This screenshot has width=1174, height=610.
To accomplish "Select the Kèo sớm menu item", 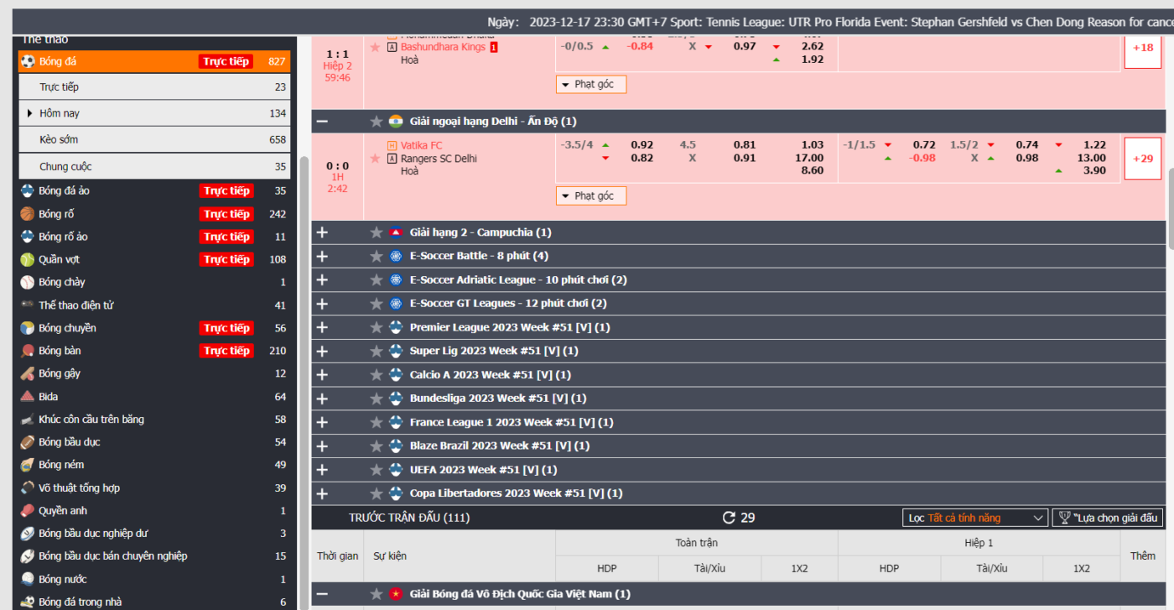I will (154, 139).
